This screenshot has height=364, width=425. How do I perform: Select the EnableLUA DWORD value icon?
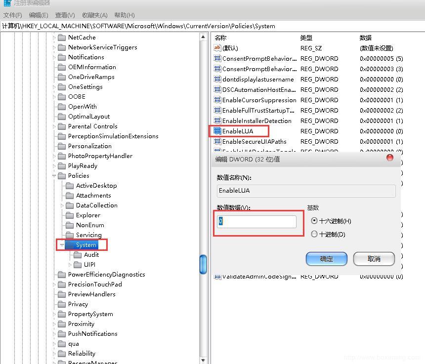tap(217, 131)
